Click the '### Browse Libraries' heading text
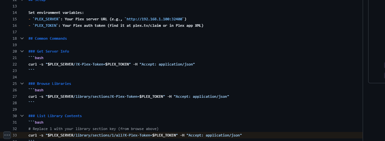Screen dimensions: 385x141 click(x=50, y=84)
